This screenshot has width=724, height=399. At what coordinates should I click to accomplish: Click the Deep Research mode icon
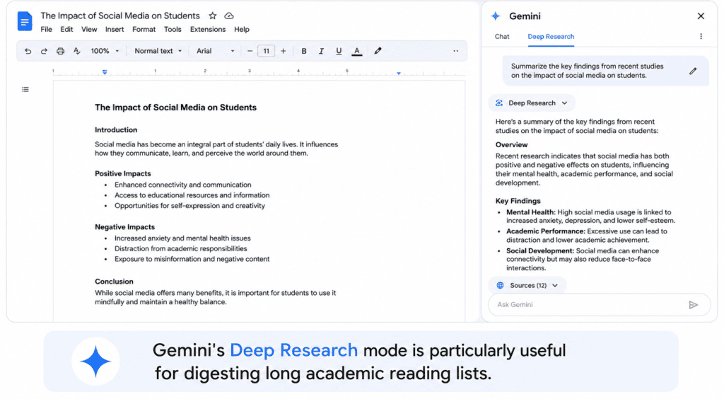tap(499, 103)
